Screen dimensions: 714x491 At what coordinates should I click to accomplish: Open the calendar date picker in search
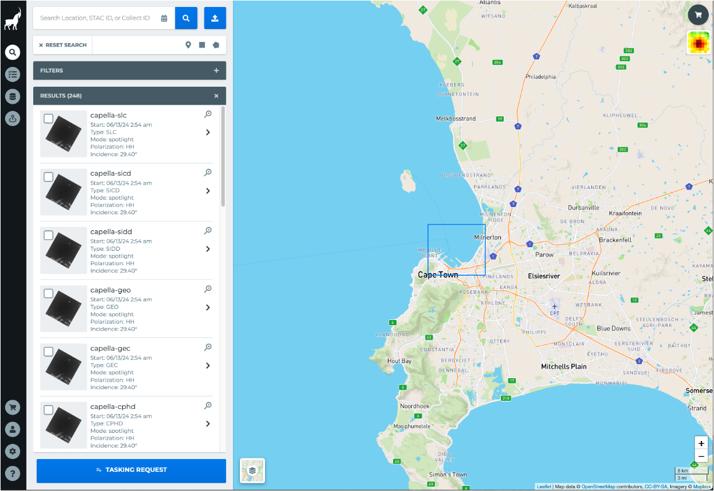(164, 18)
